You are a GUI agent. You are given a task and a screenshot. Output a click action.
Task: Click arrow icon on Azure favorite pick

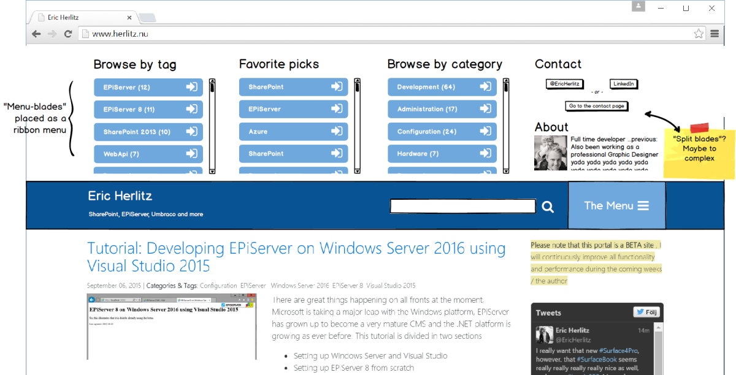pos(336,131)
